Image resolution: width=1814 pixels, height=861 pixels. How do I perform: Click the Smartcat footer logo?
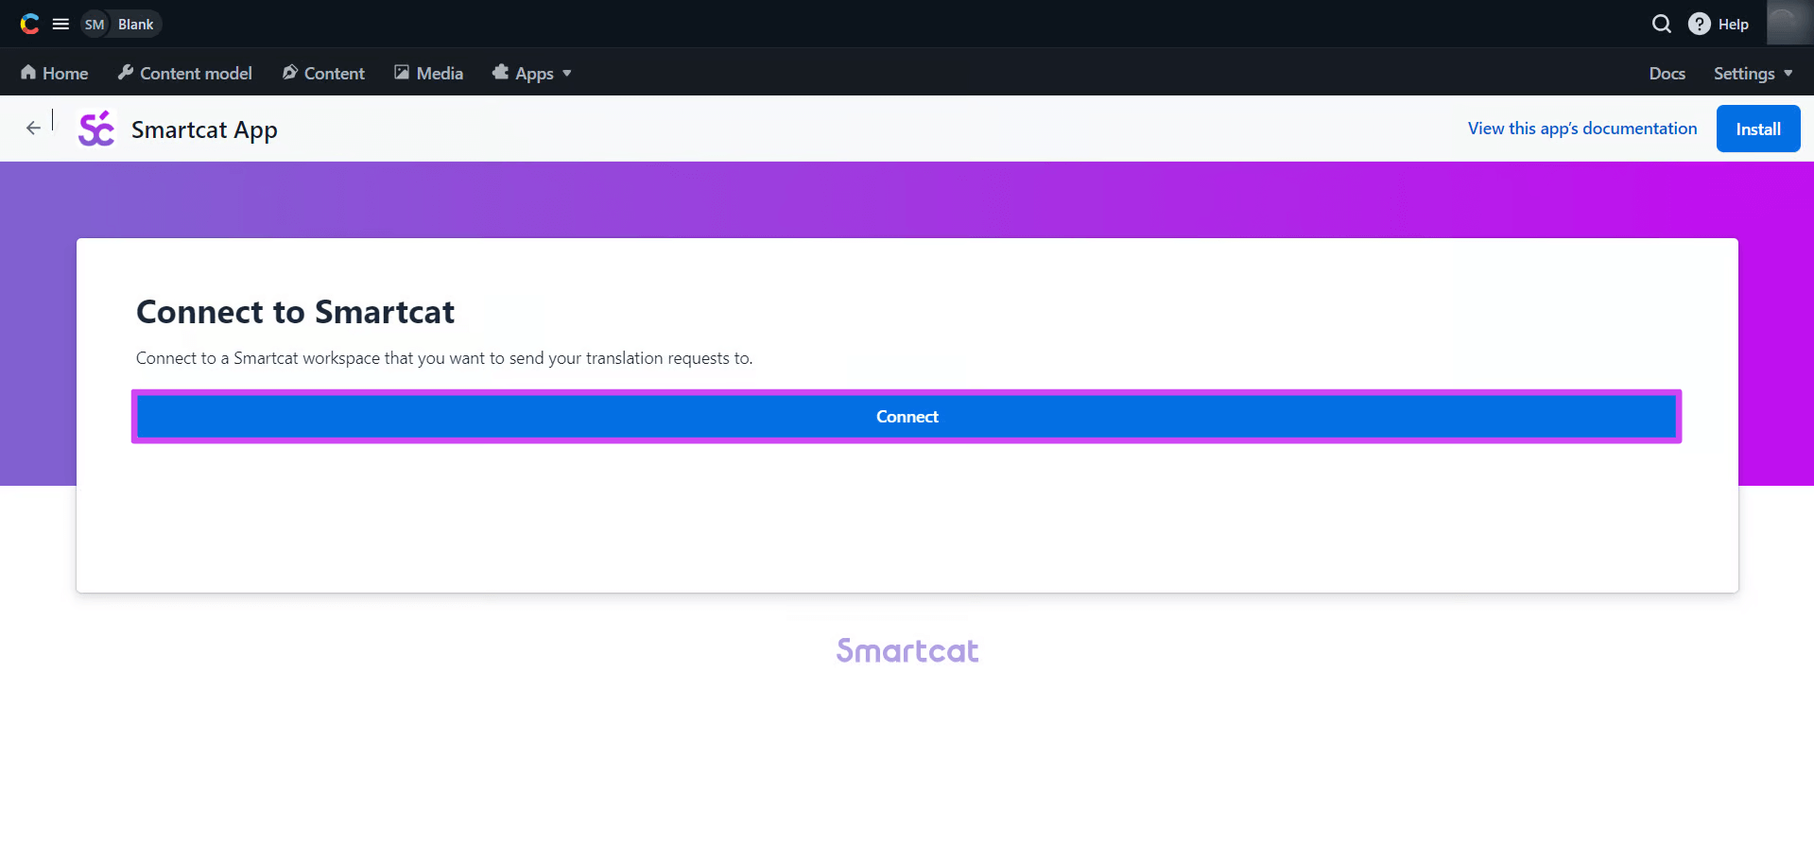click(907, 650)
